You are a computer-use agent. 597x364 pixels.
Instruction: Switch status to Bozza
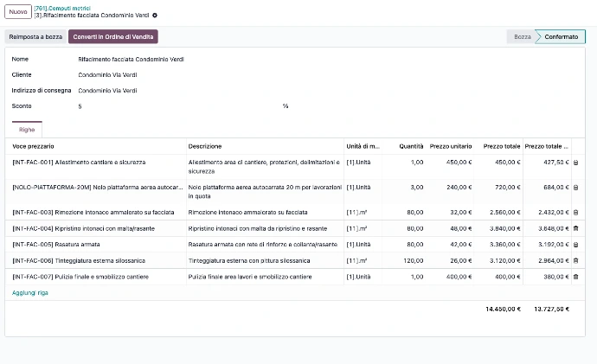click(522, 37)
